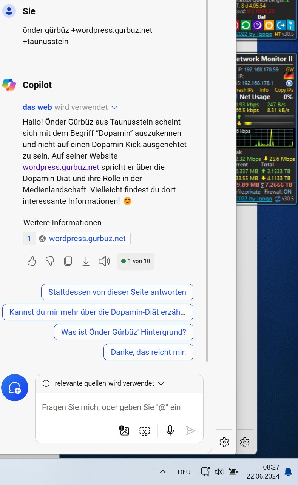
Task: Click the 'Bal' label above the power icons
Action: (261, 17)
